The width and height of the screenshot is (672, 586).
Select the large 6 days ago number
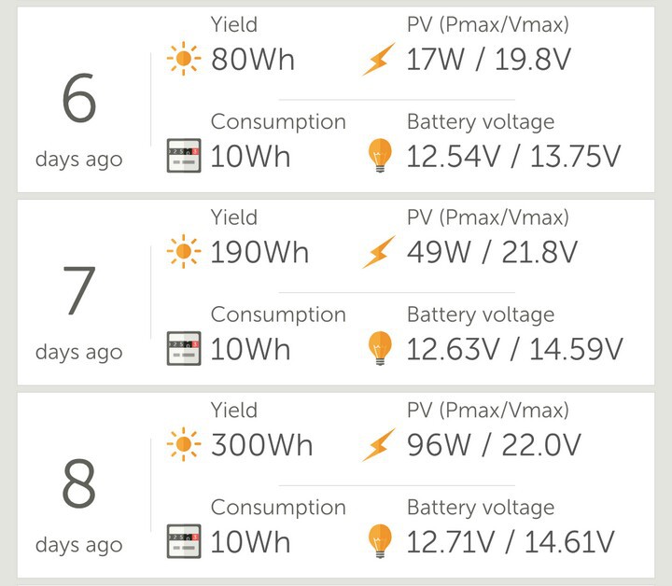coord(78,98)
